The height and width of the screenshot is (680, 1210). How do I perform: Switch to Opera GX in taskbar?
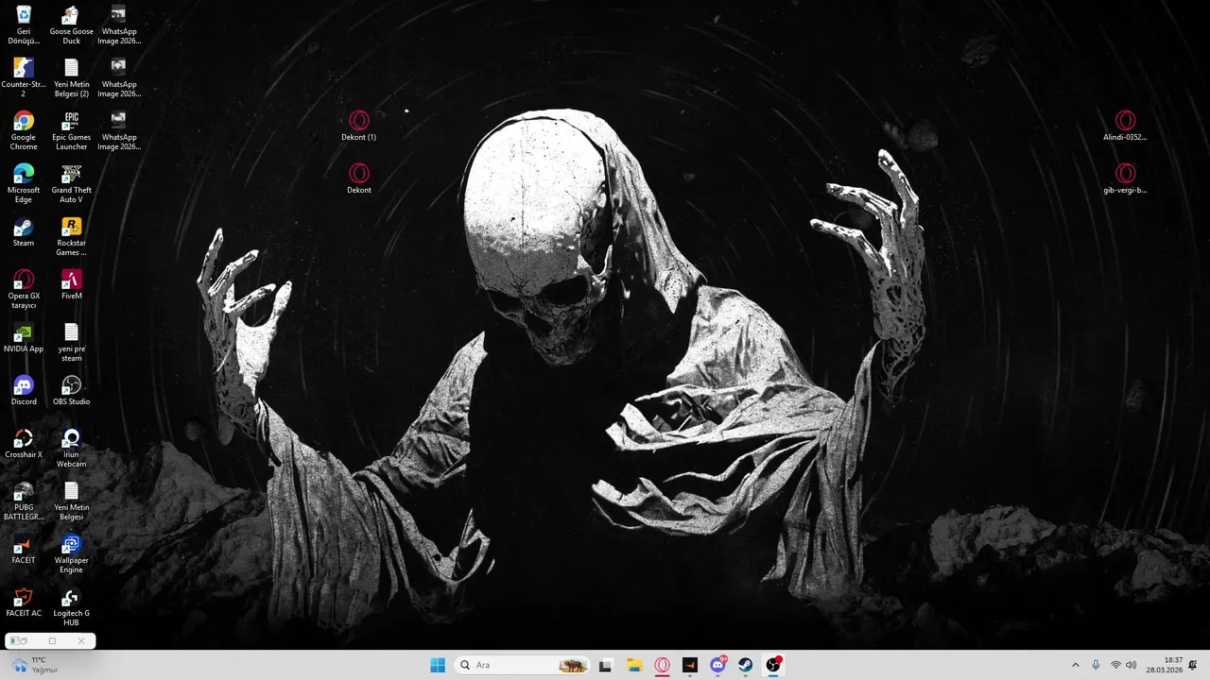662,665
